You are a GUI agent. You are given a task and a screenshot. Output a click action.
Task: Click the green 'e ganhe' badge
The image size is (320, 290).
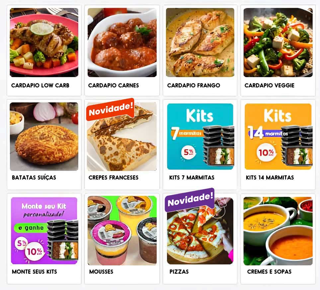tap(31, 228)
